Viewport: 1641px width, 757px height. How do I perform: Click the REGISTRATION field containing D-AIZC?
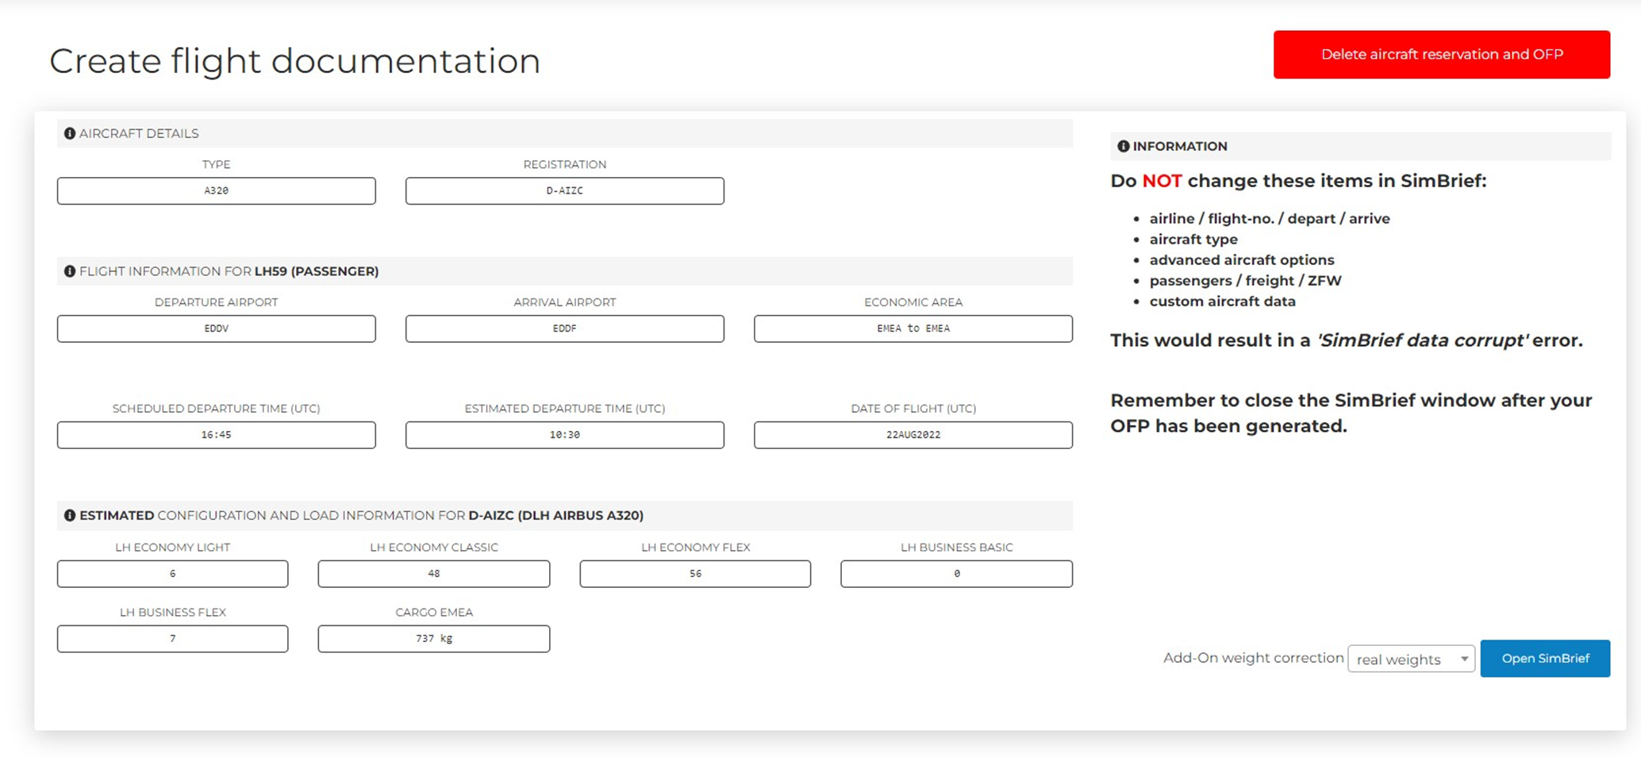pyautogui.click(x=564, y=190)
